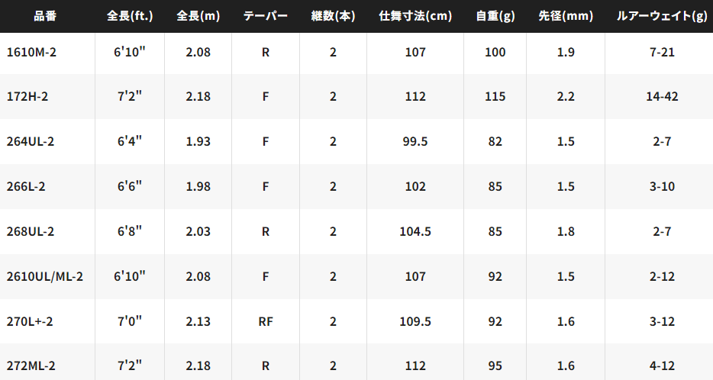This screenshot has height=380, width=713.
Task: Click the 264UL-2 model cell
Action: (x=30, y=141)
